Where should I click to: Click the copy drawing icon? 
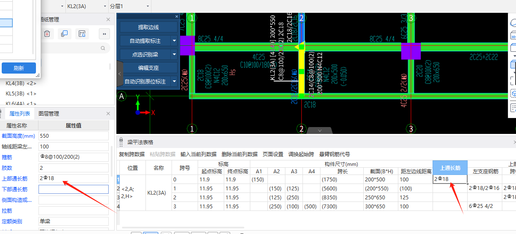(x=65, y=34)
